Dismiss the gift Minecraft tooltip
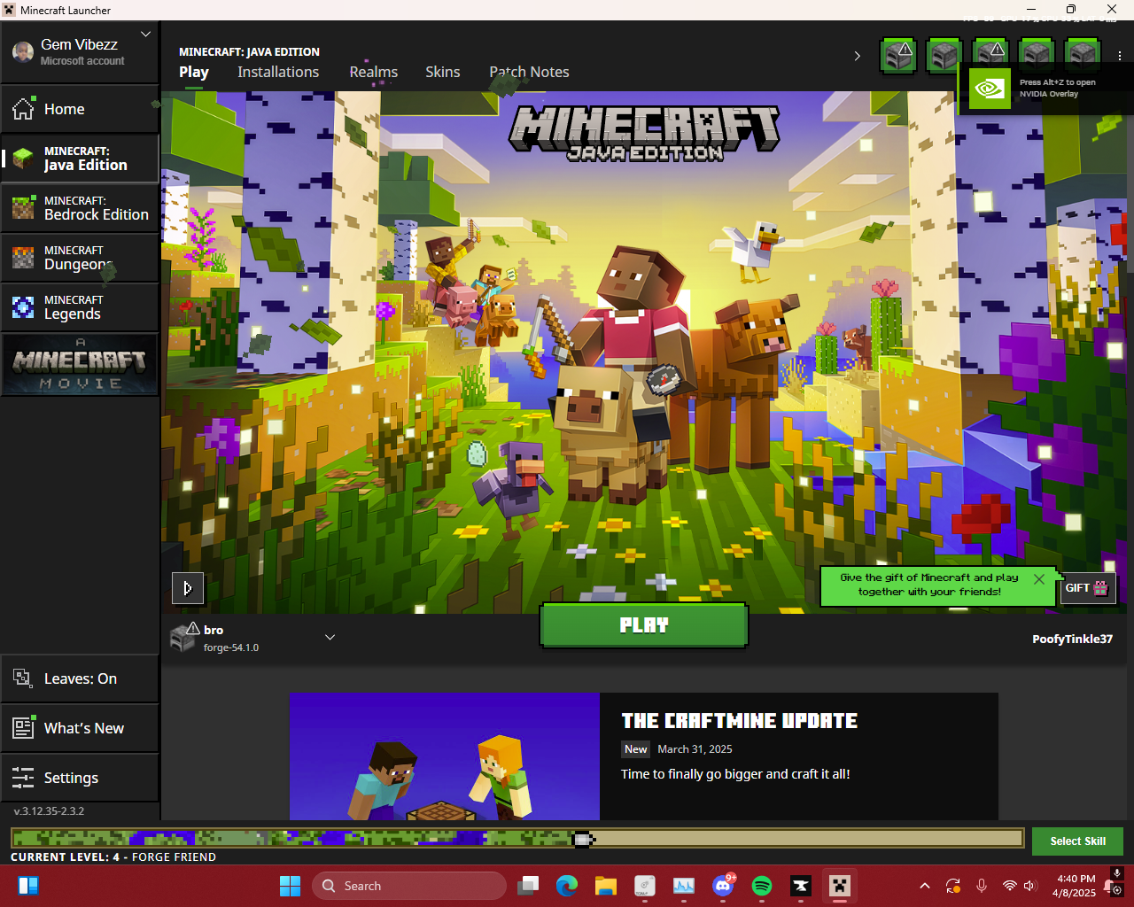 click(x=1039, y=578)
